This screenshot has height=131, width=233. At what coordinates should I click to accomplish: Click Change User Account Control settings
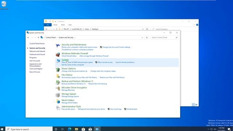point(116,47)
